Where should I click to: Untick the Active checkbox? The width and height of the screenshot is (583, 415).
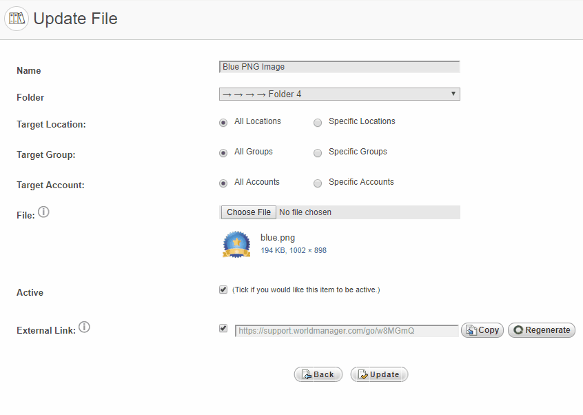coord(223,290)
